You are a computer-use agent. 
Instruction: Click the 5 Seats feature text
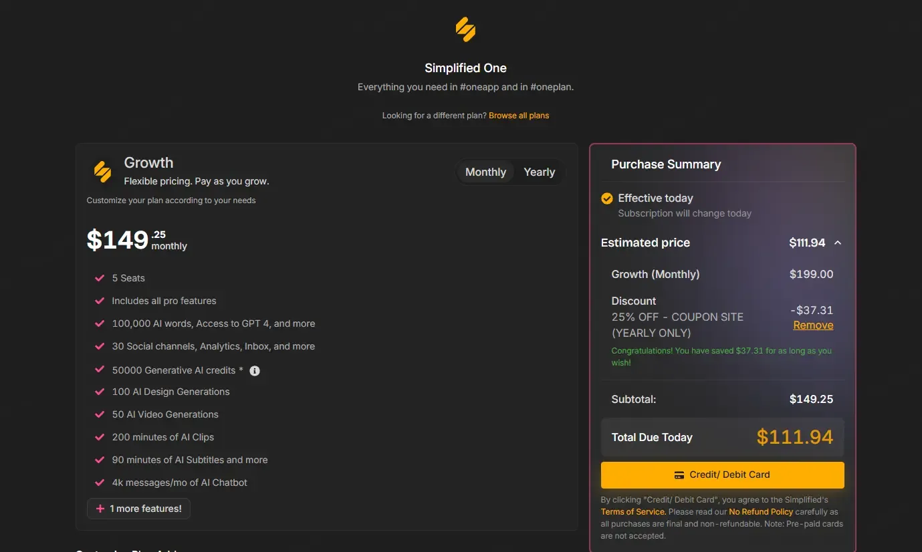[x=128, y=278]
